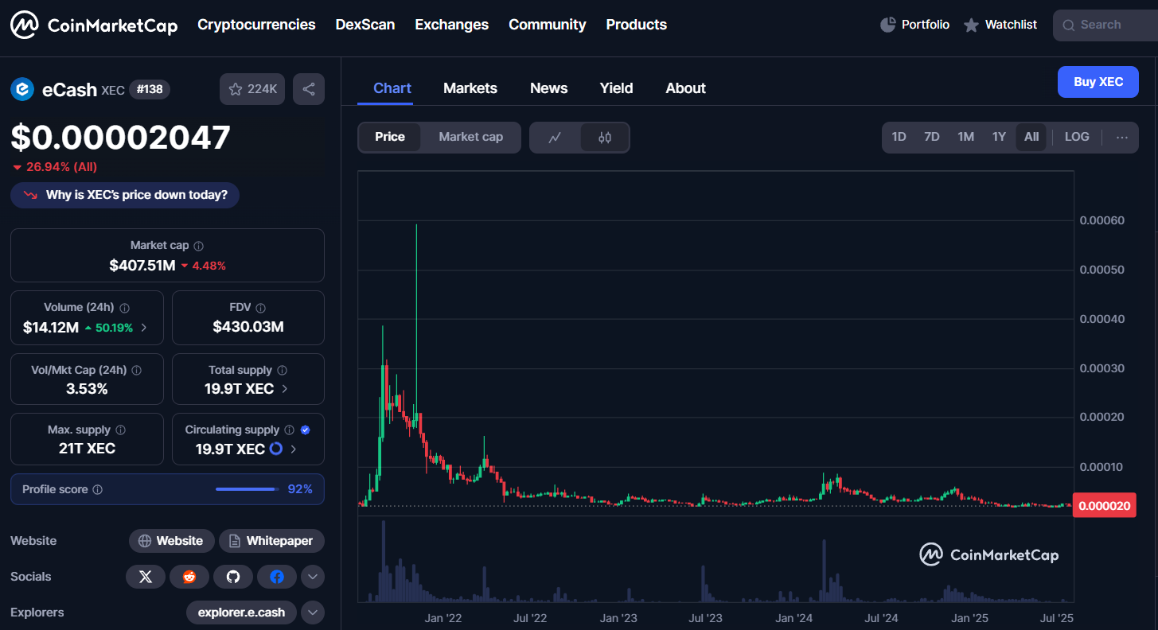Open the Whitepaper link
Viewport: 1158px width, 630px height.
click(271, 541)
